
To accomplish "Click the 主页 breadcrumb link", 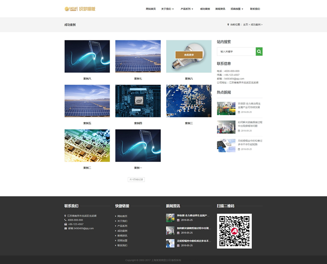I will (245, 25).
